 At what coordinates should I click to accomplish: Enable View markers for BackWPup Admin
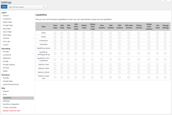point(101,48)
